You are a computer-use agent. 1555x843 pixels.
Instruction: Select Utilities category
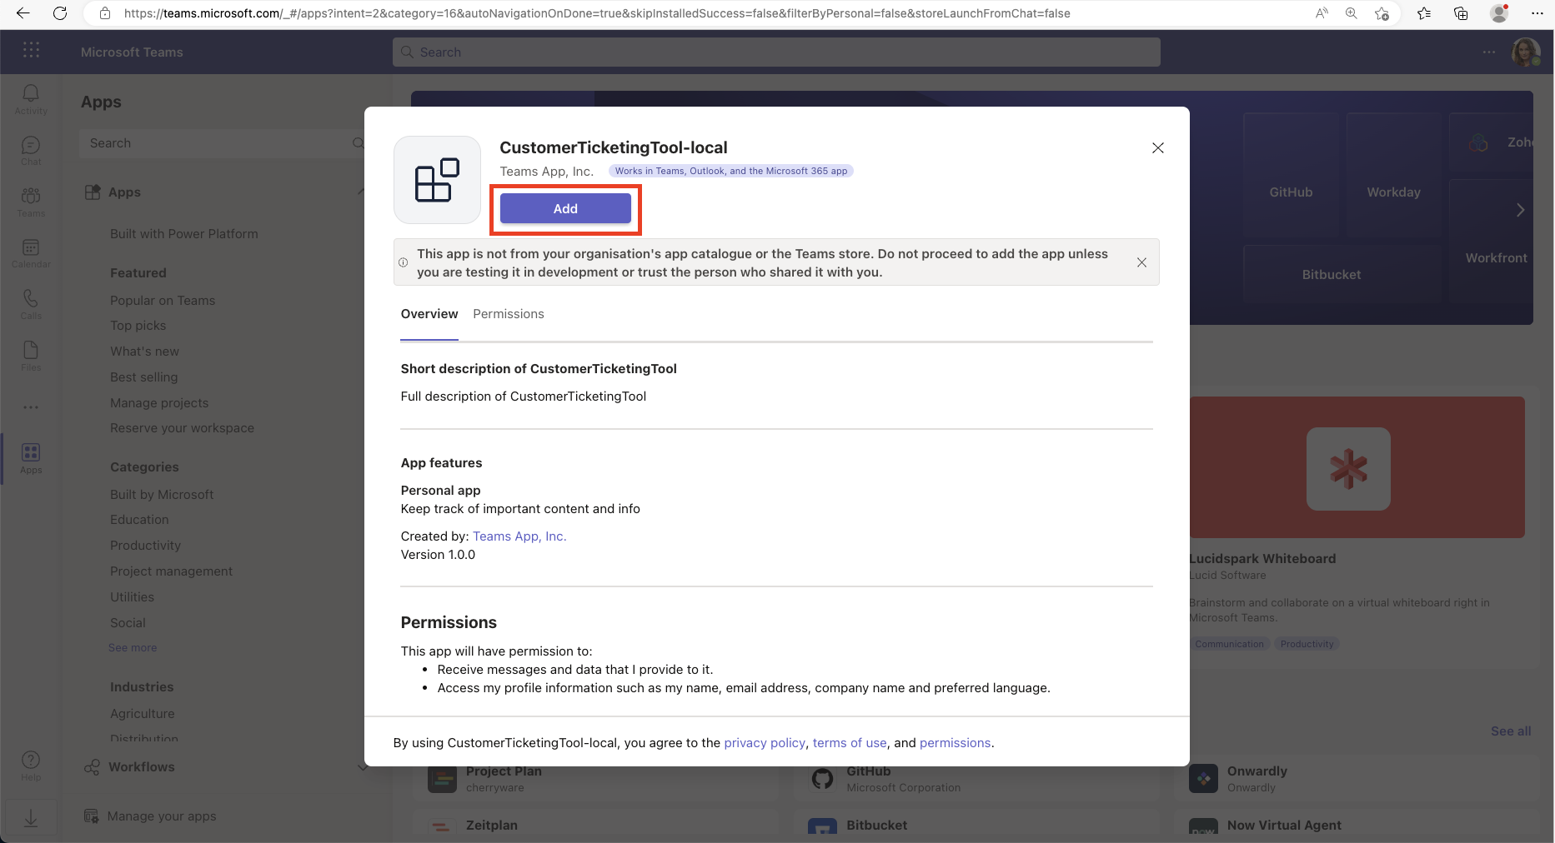(x=132, y=597)
